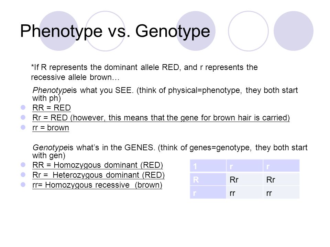Select the 'RR = RED' underlined line

pyautogui.click(x=51, y=108)
